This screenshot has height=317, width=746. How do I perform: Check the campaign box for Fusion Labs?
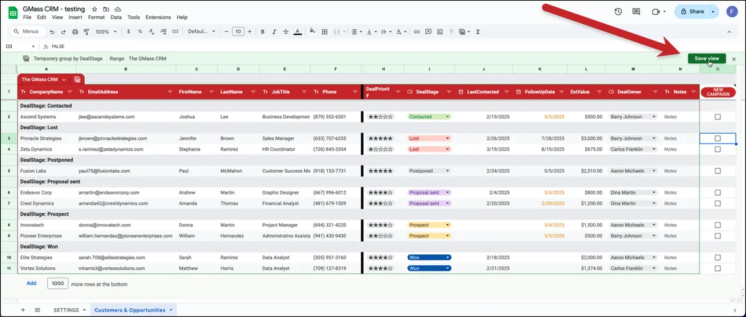click(717, 171)
